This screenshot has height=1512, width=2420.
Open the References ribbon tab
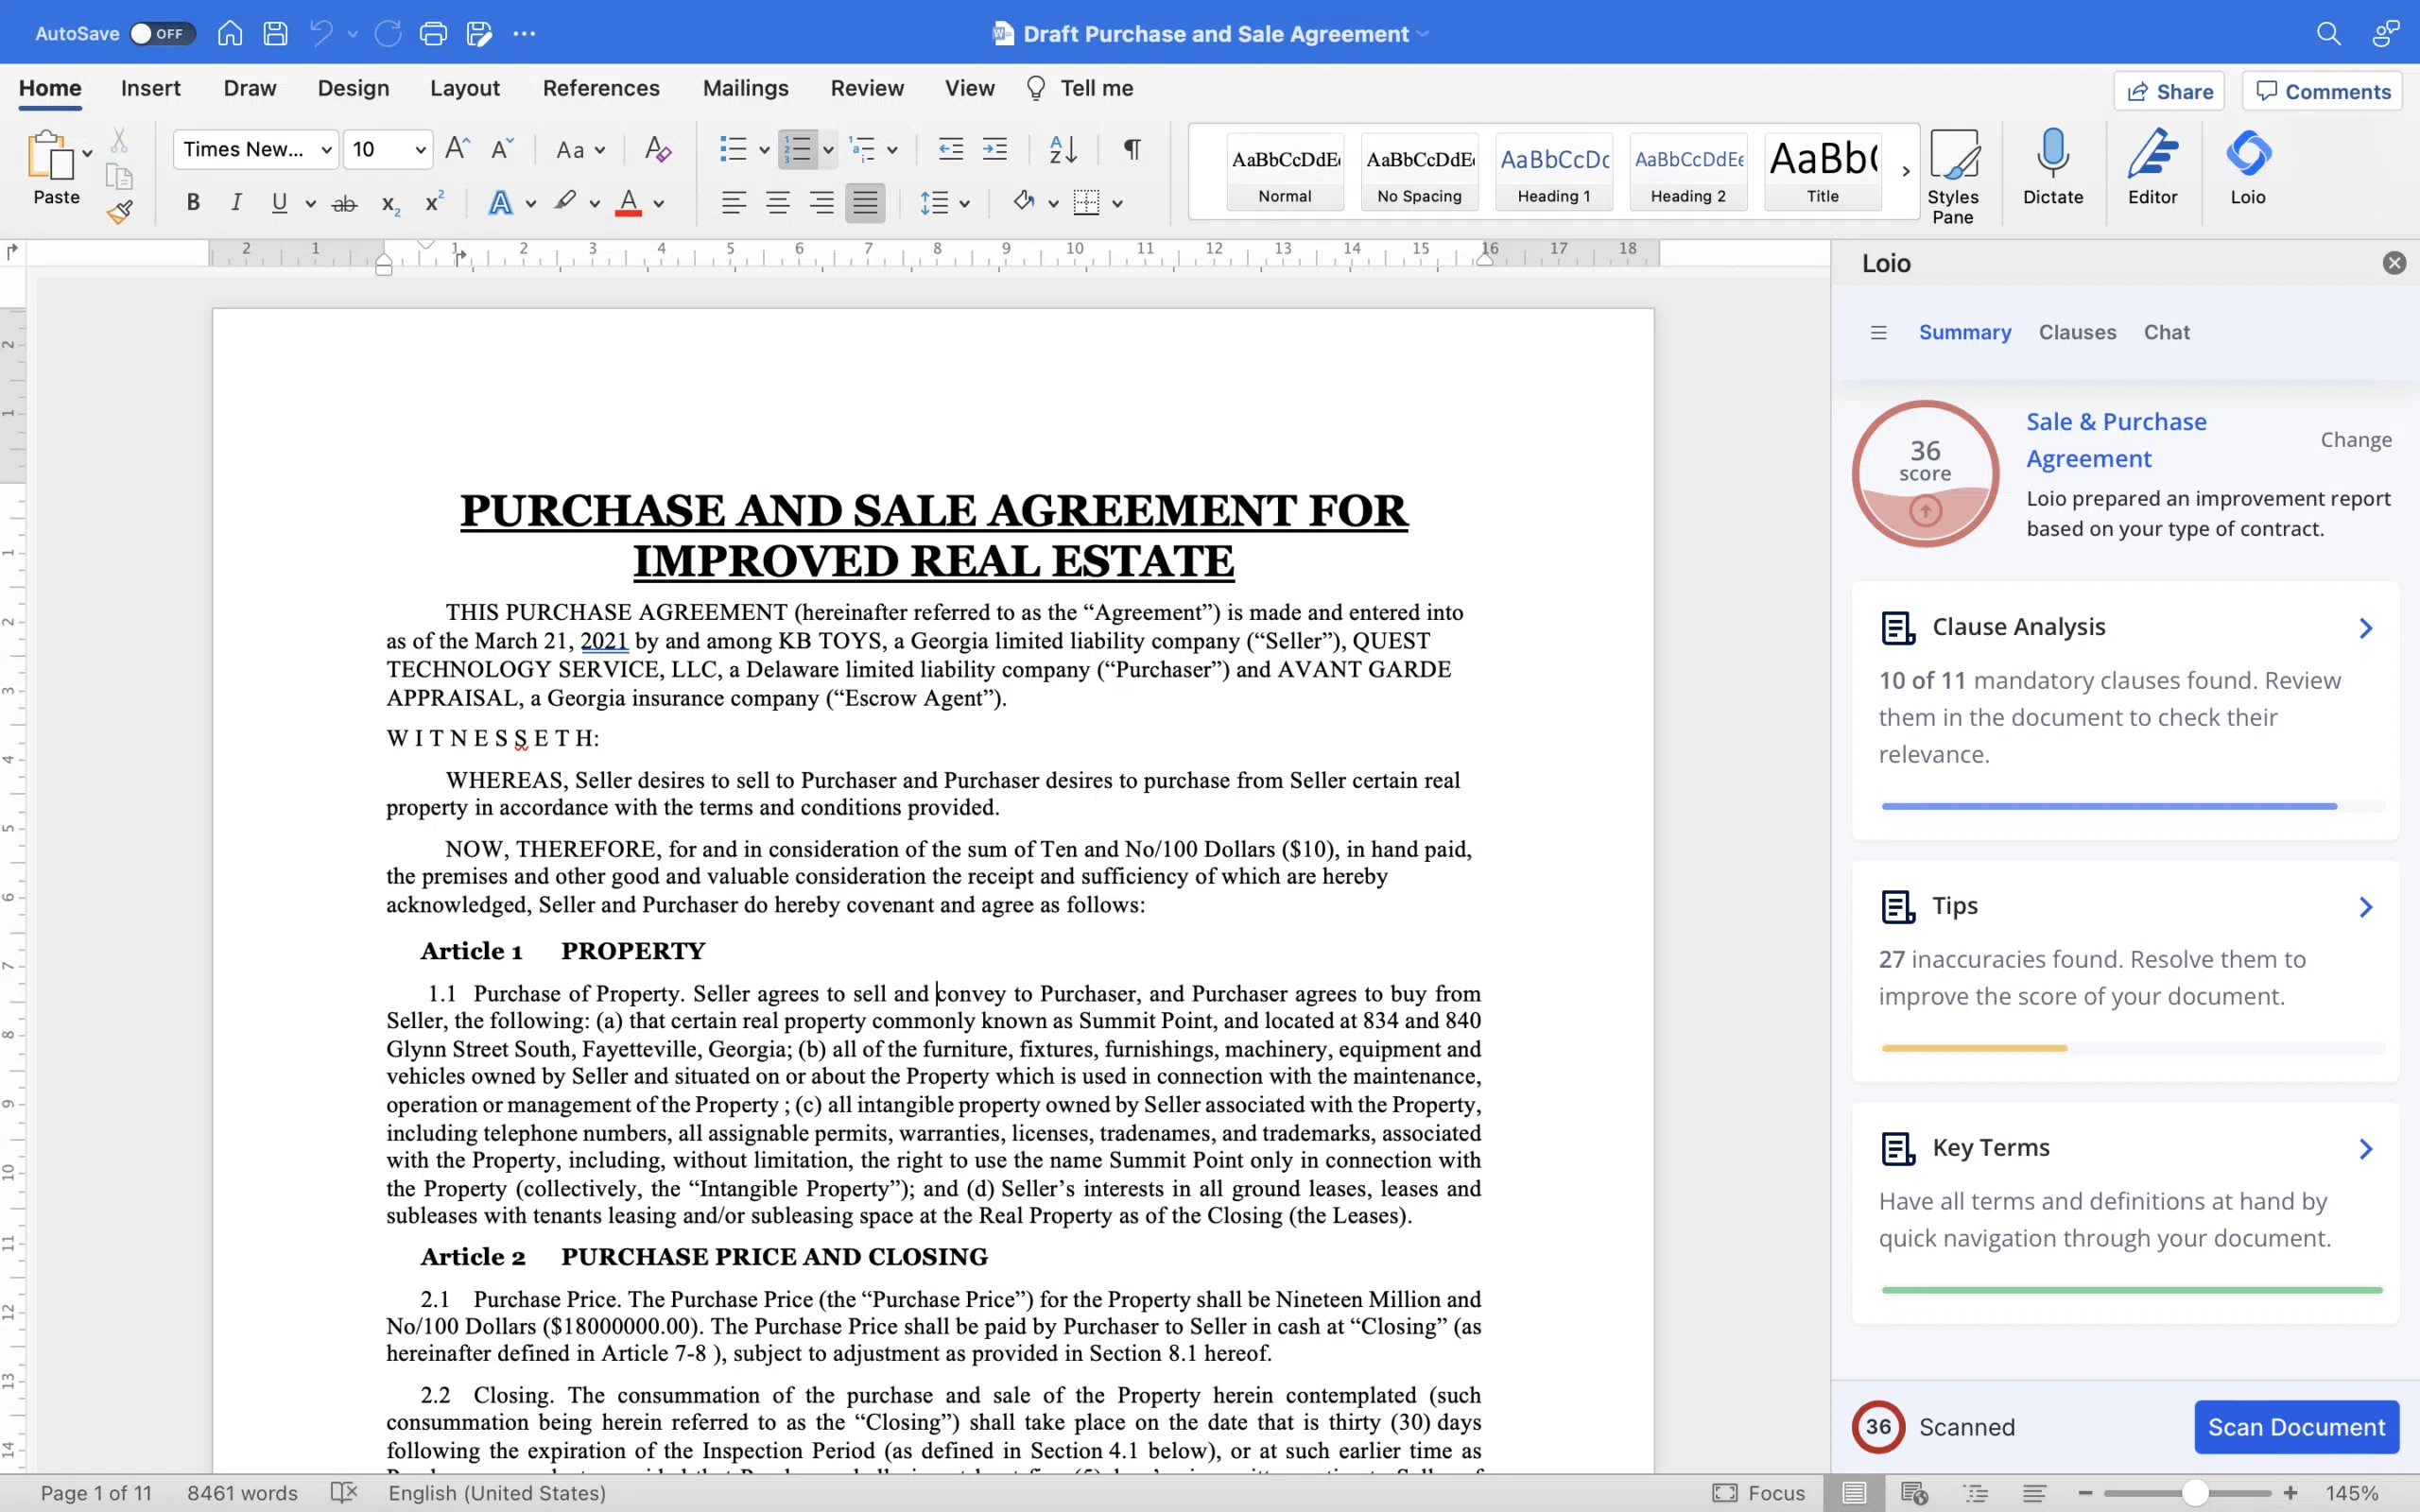pos(600,88)
